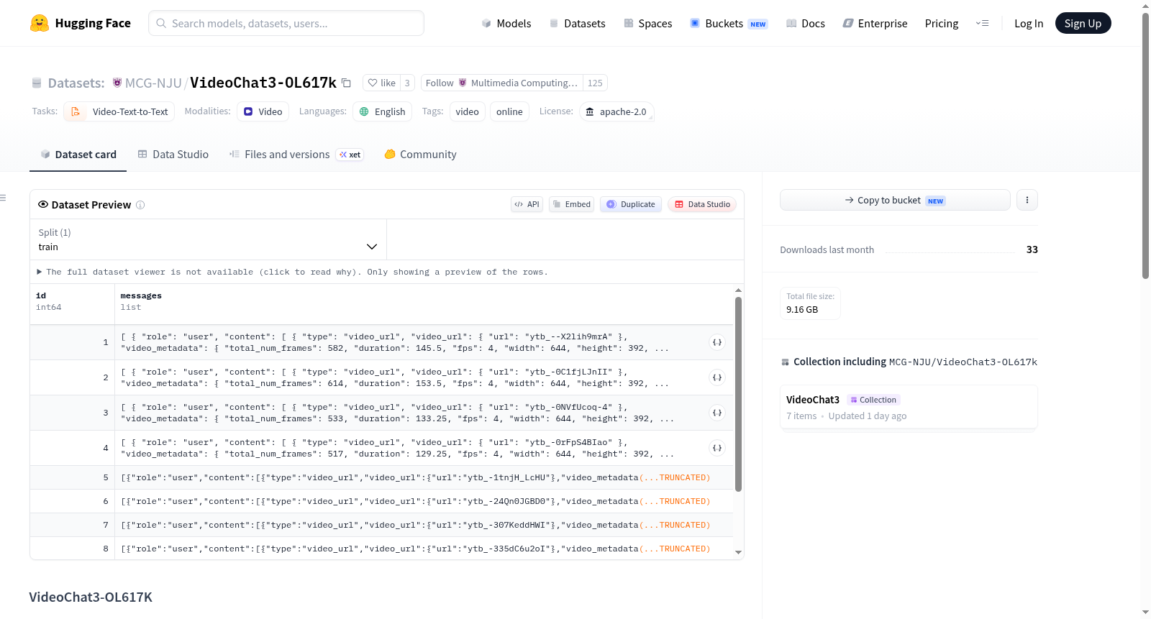The width and height of the screenshot is (1151, 619).
Task: Select the English language tag
Action: click(x=383, y=111)
